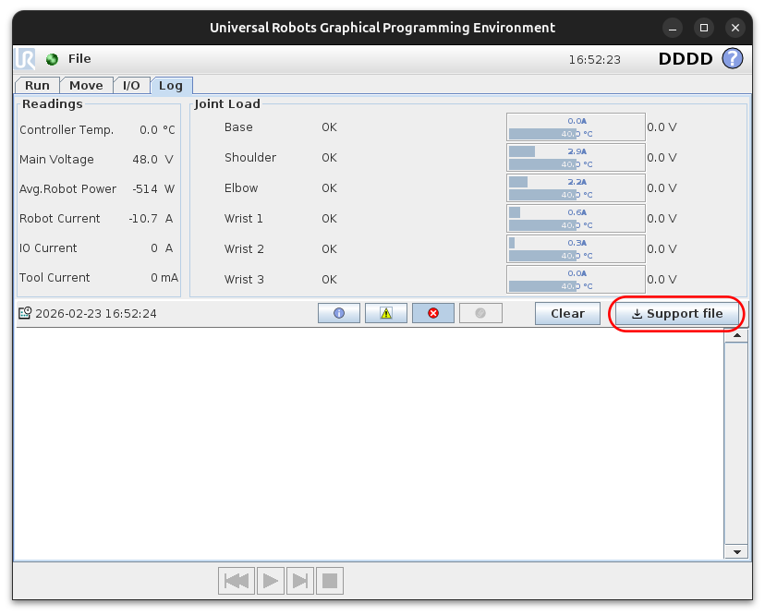Switch to the Run tab
Viewport: 765px width, 615px height.
(37, 85)
